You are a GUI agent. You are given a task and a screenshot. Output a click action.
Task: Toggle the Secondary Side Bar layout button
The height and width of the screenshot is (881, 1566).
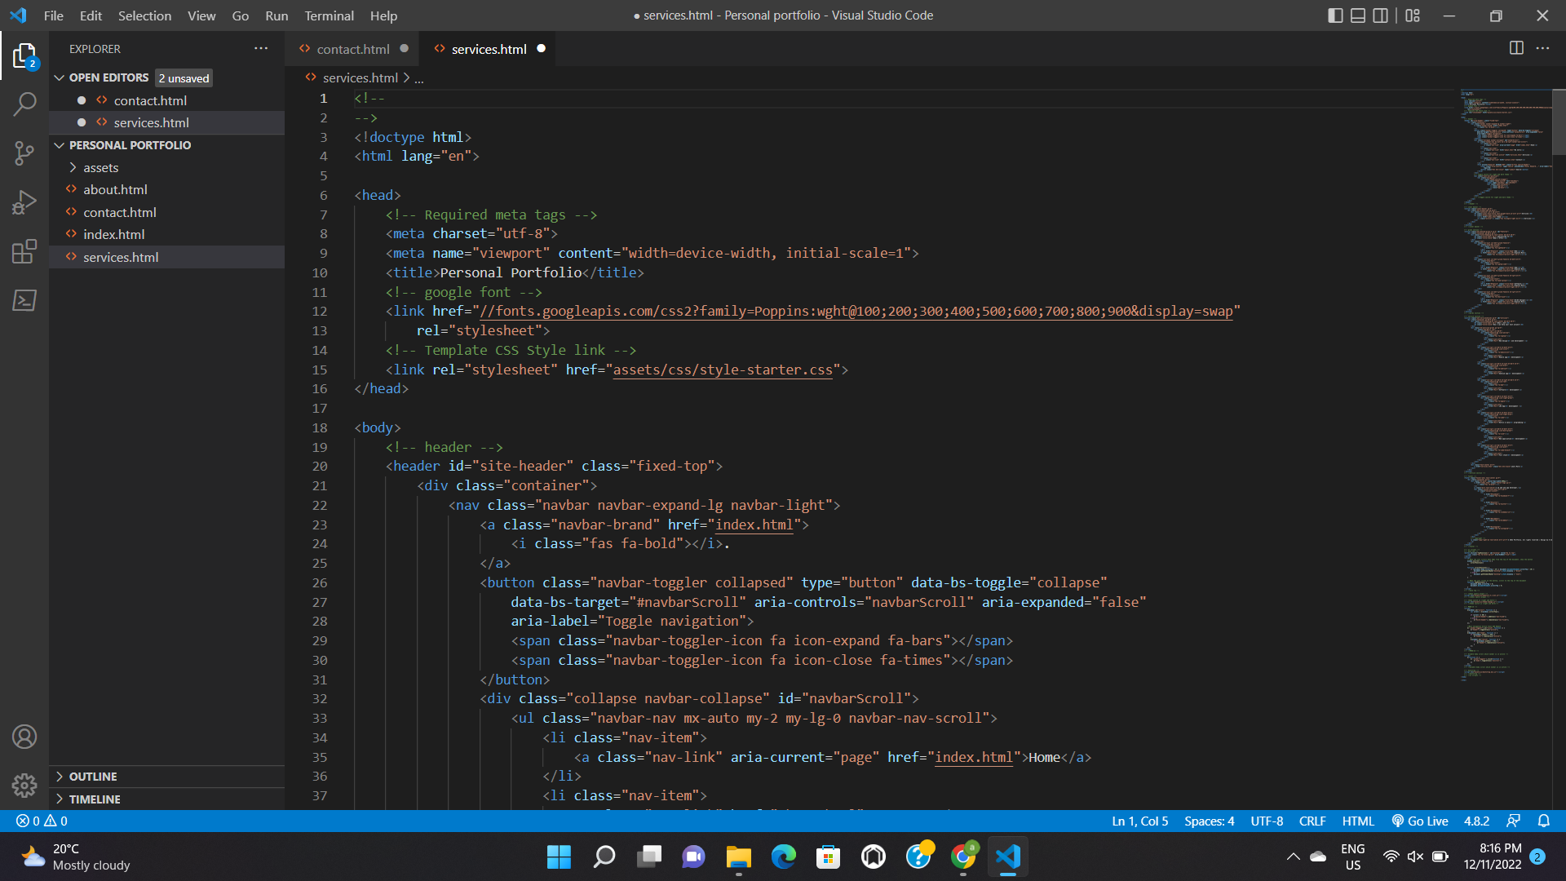[x=1381, y=15]
